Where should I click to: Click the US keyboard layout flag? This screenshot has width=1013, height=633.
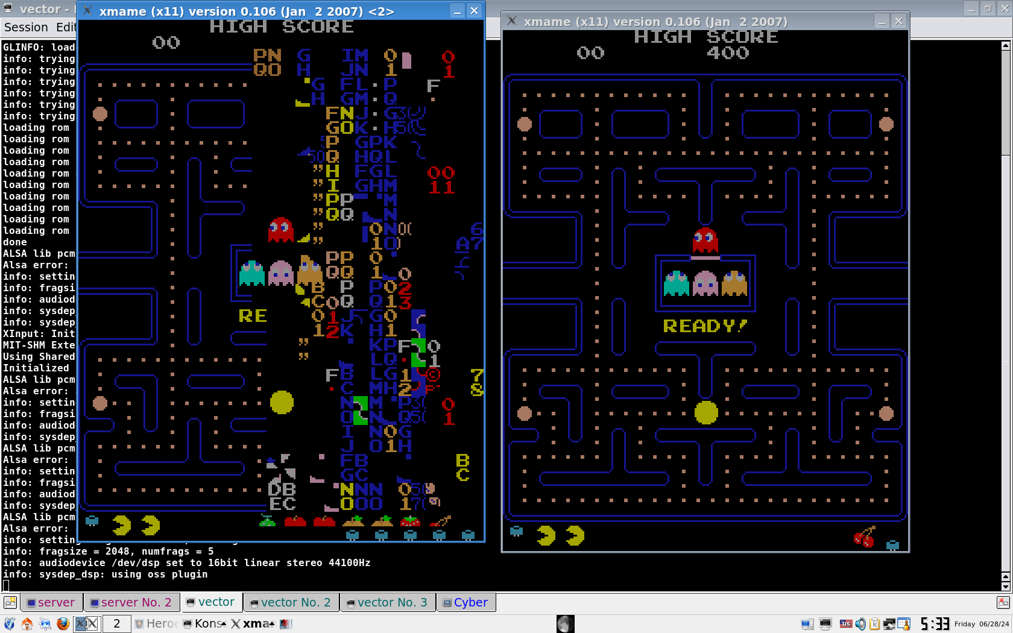[846, 624]
